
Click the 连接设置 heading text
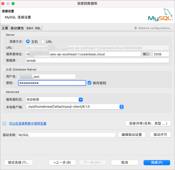pyautogui.click(x=8, y=11)
